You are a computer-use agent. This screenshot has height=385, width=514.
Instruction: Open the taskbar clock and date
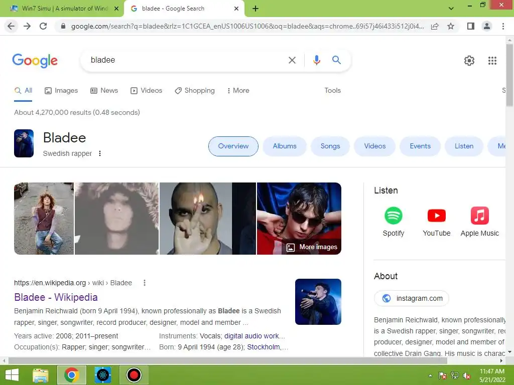click(492, 375)
